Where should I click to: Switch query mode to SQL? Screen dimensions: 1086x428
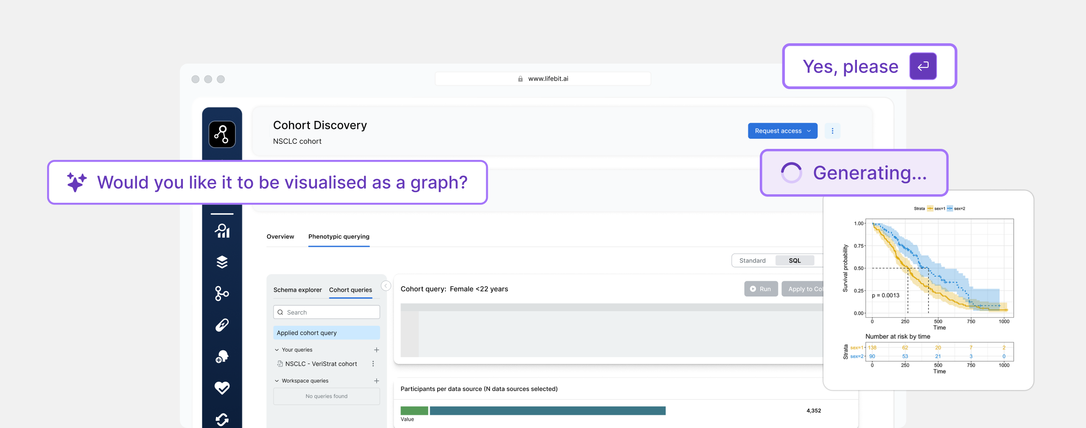click(x=795, y=260)
